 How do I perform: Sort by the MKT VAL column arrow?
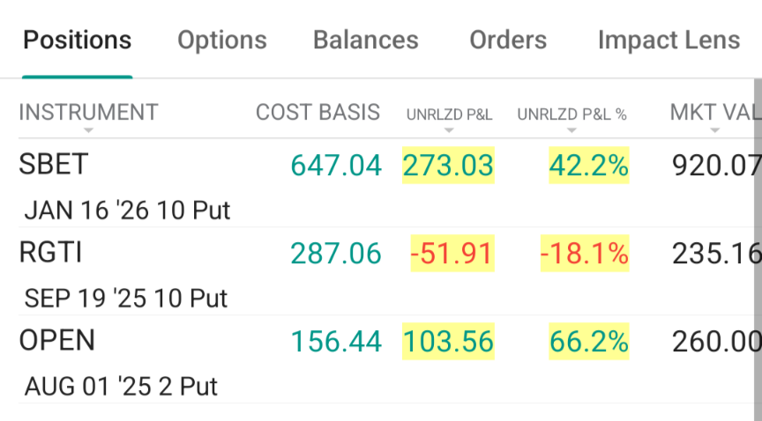(x=714, y=130)
